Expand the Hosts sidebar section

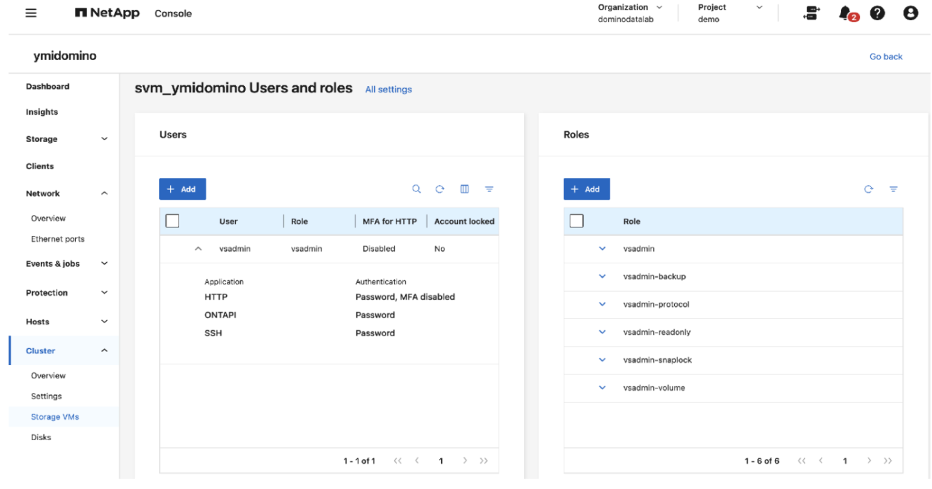tap(104, 322)
